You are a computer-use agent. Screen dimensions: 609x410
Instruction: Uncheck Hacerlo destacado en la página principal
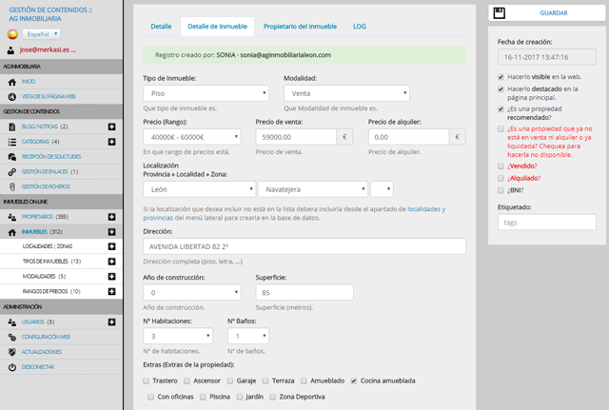(501, 88)
